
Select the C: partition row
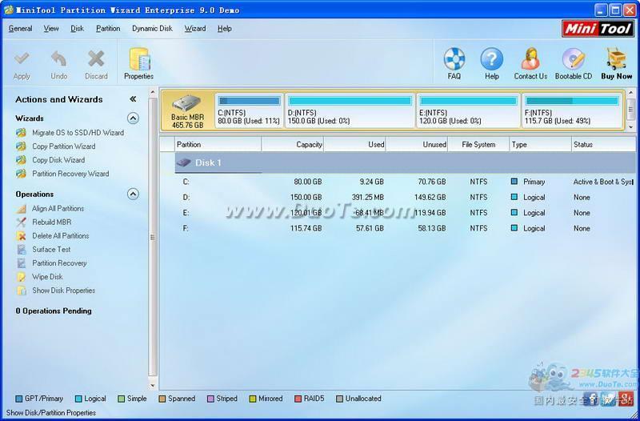[406, 182]
